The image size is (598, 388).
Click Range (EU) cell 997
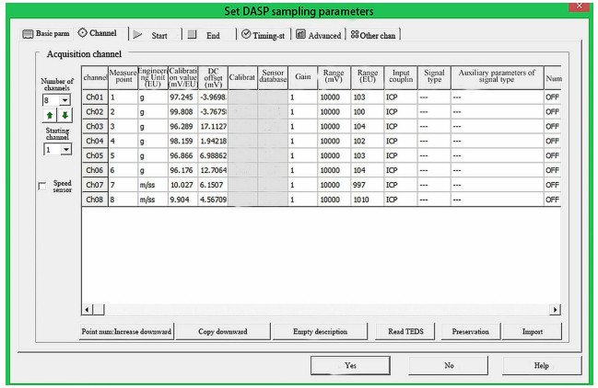(368, 185)
